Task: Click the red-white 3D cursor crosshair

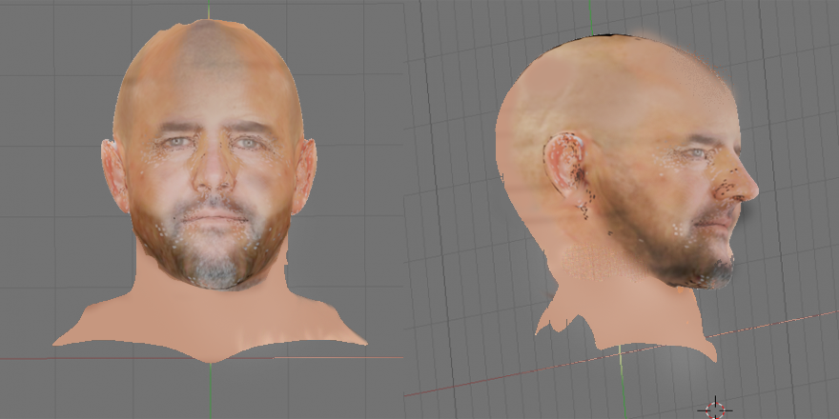Action: pos(715,409)
